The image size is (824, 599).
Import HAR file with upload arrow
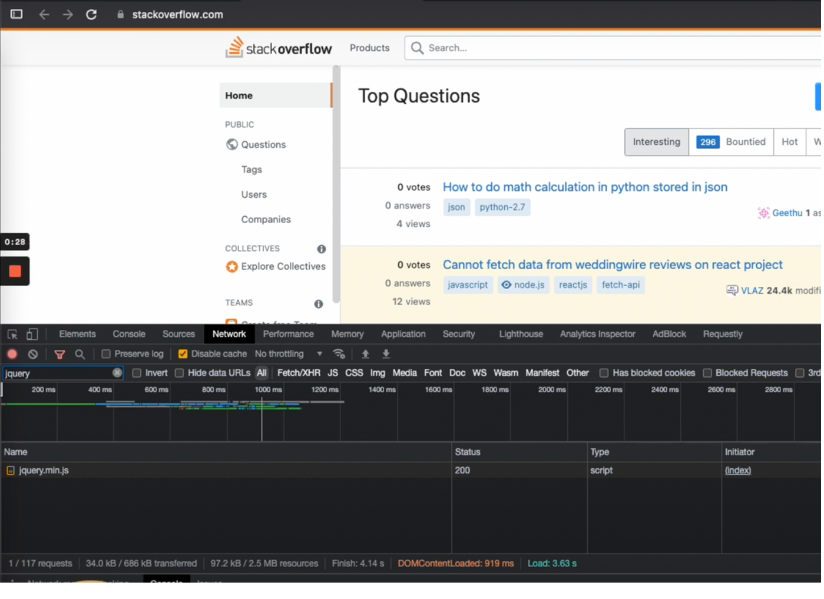(366, 355)
